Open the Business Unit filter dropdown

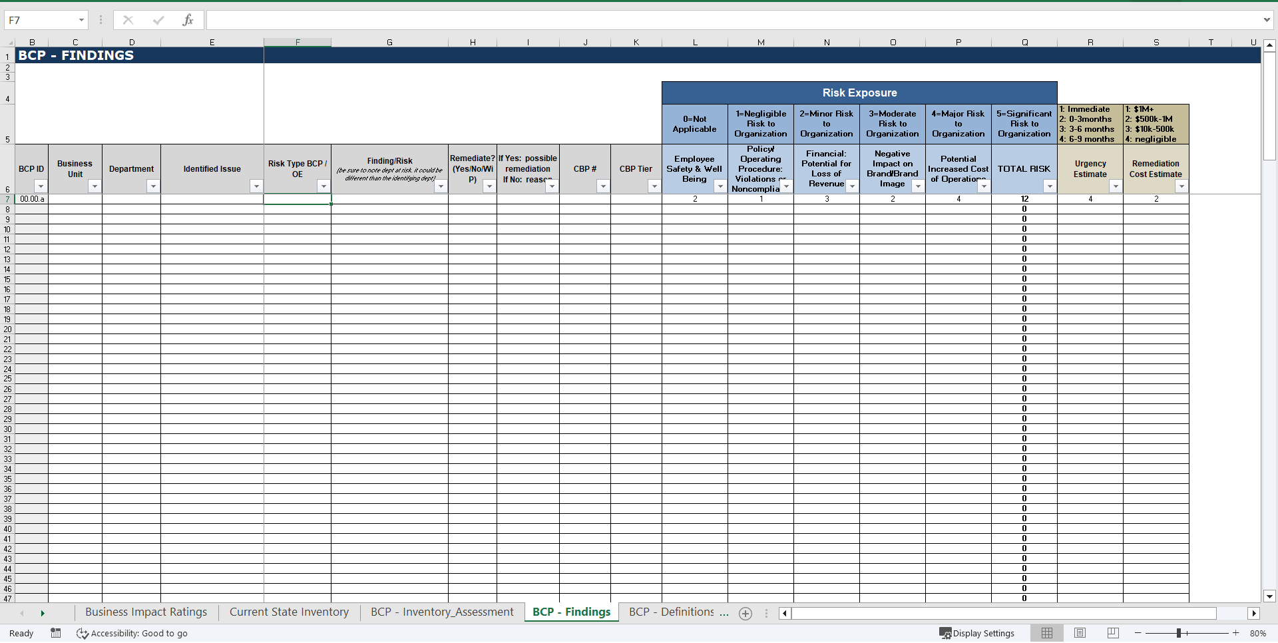tap(95, 186)
